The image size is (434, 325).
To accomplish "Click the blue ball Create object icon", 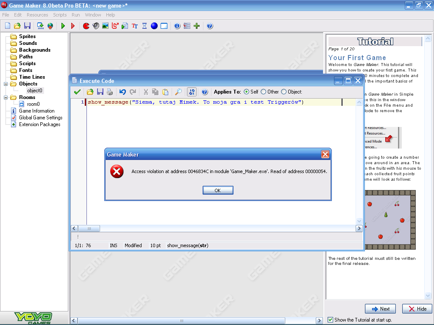I will [x=154, y=26].
